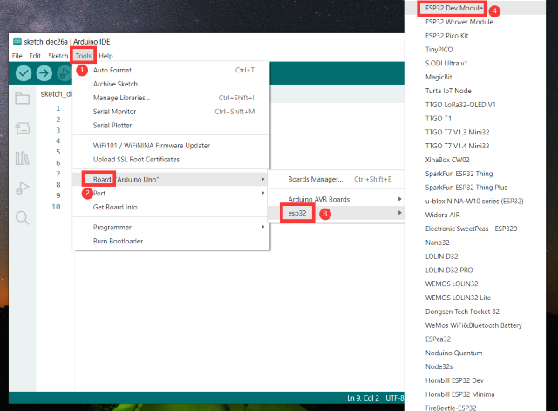The width and height of the screenshot is (558, 411).
Task: Click the Verify checkmark button
Action: click(x=24, y=73)
